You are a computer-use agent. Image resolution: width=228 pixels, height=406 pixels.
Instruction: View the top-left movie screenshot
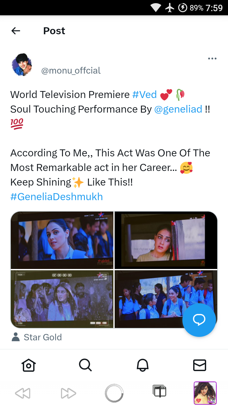(62, 240)
